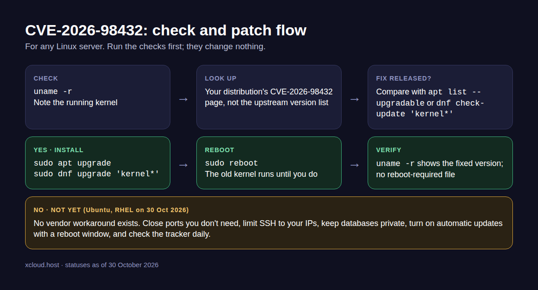Click 'The old kernel runs until you do'
538x290 pixels.
[261, 174]
